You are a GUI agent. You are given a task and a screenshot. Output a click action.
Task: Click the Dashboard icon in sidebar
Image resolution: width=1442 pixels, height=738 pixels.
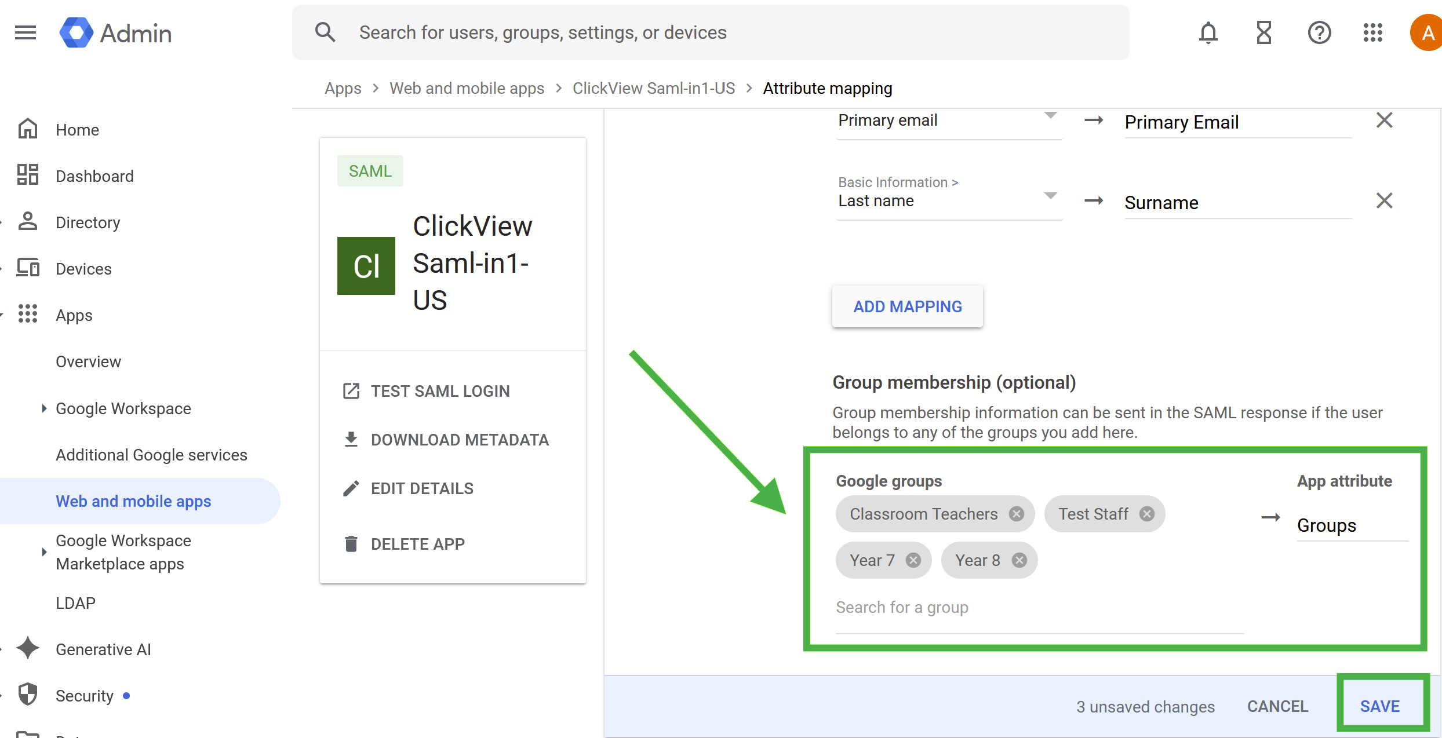click(x=27, y=175)
